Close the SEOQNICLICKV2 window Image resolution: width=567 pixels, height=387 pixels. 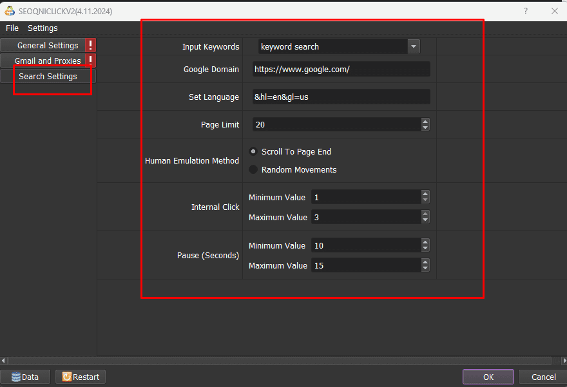[x=554, y=11]
